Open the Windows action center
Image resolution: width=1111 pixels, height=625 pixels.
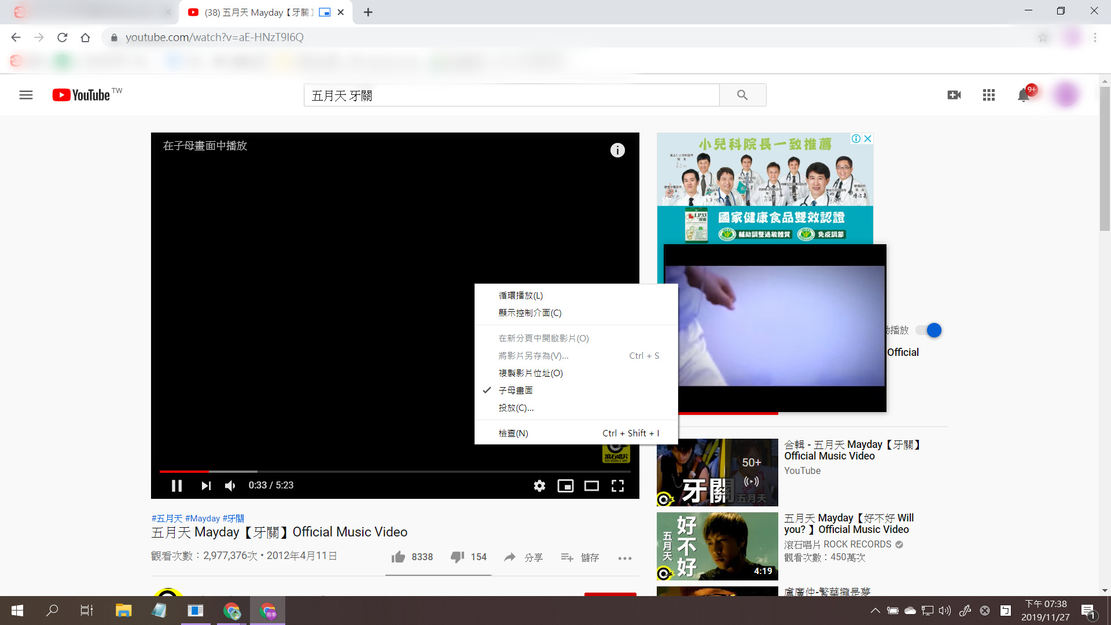pyautogui.click(x=1088, y=611)
